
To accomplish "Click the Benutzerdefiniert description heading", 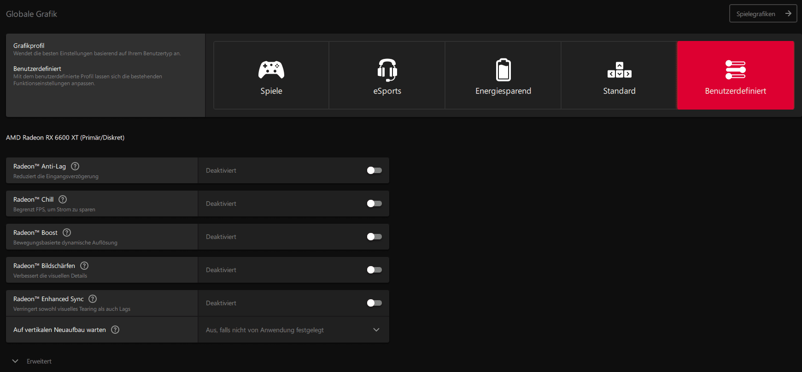I will tap(37, 69).
